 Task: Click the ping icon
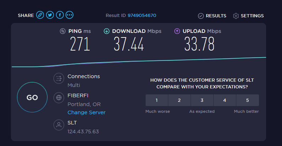click(63, 31)
